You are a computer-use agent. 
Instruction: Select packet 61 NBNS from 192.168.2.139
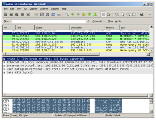click(76, 45)
